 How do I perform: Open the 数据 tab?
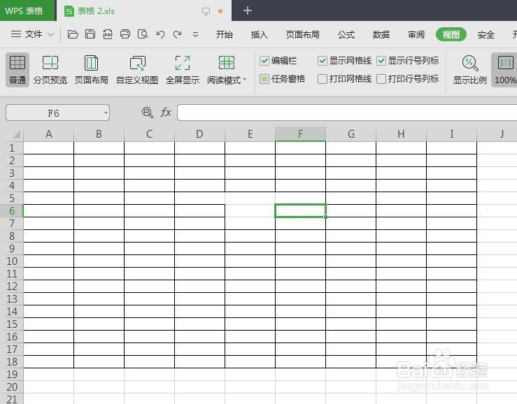[x=381, y=35]
